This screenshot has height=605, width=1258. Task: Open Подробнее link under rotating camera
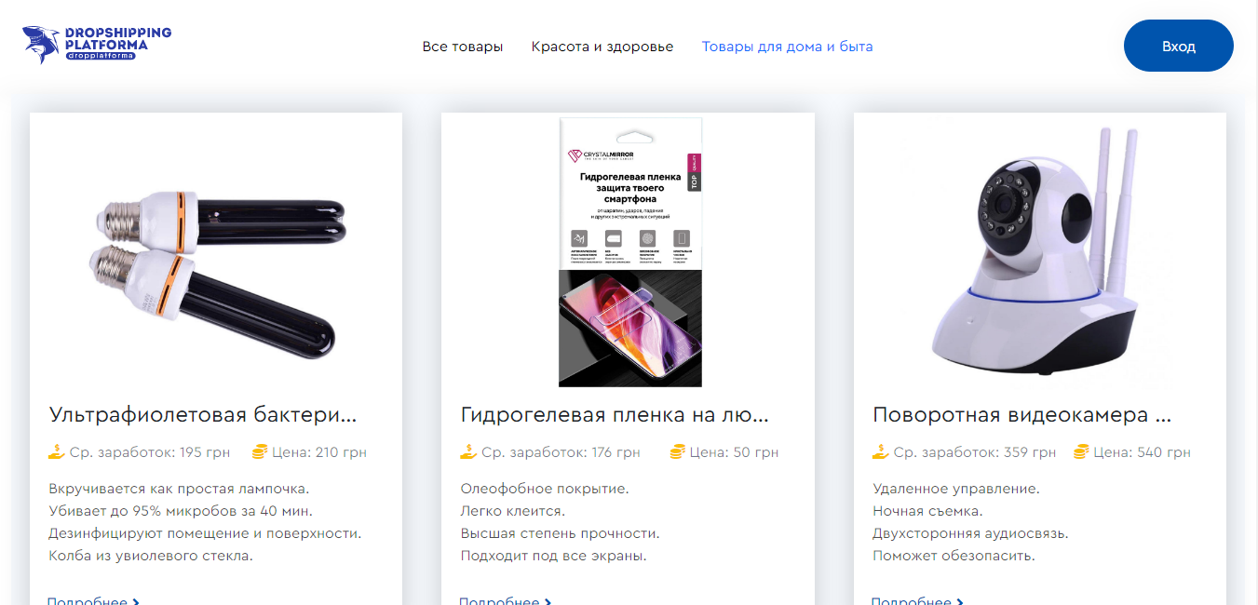[916, 599]
